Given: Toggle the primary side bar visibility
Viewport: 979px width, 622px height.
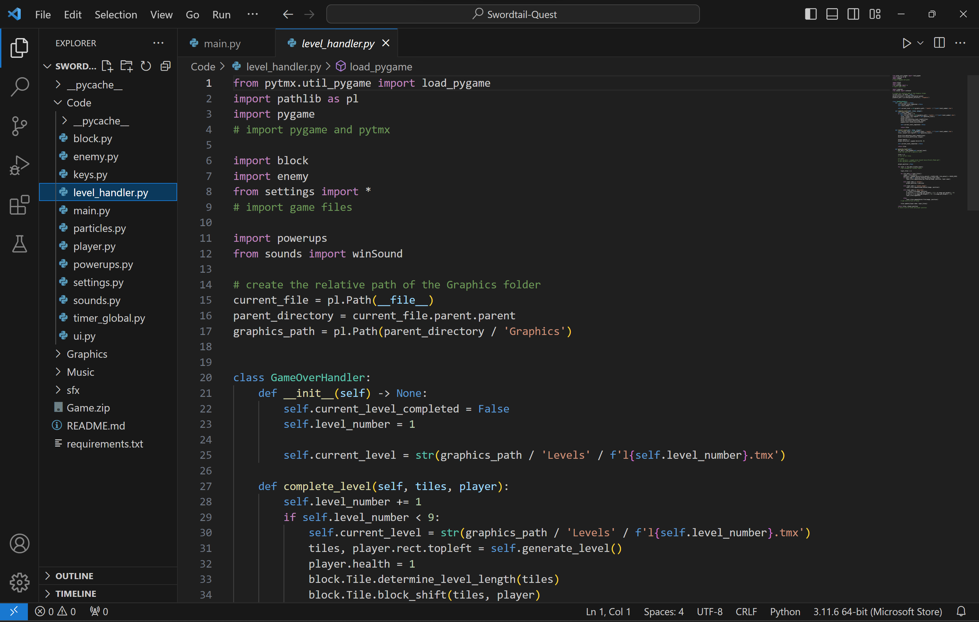Looking at the screenshot, I should coord(810,14).
